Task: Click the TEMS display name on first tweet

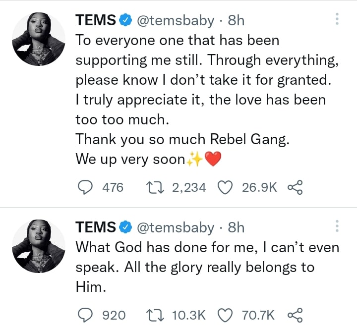Action: (x=96, y=20)
